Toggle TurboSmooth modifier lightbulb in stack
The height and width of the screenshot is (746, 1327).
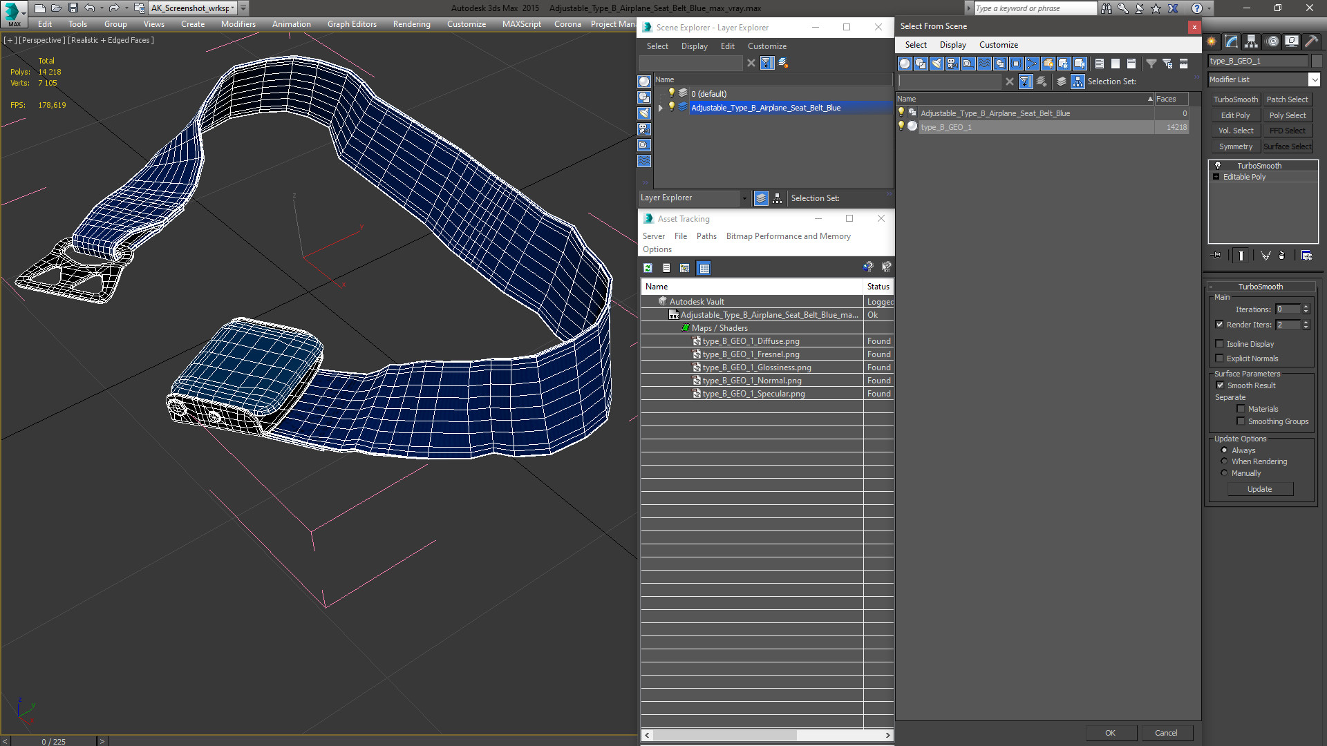(x=1218, y=166)
